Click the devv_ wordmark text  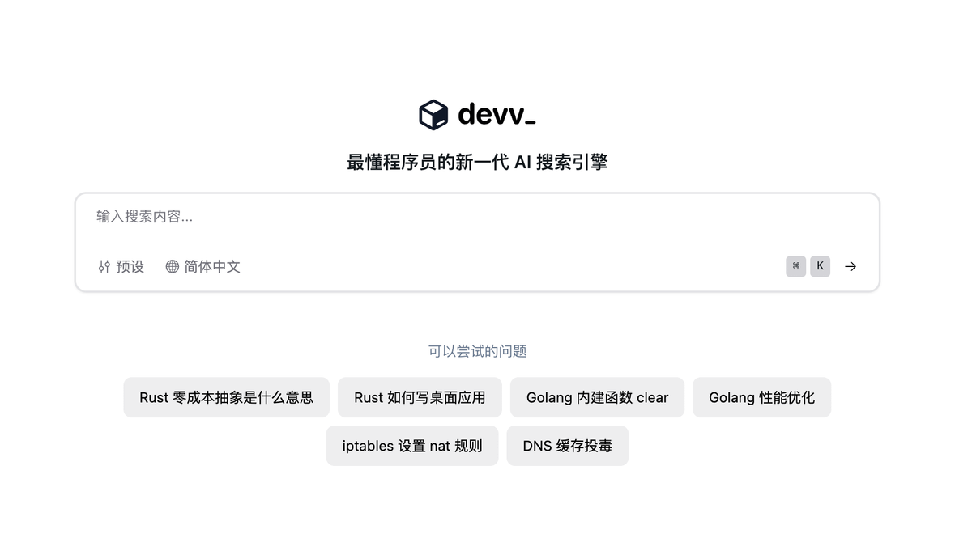(x=497, y=115)
